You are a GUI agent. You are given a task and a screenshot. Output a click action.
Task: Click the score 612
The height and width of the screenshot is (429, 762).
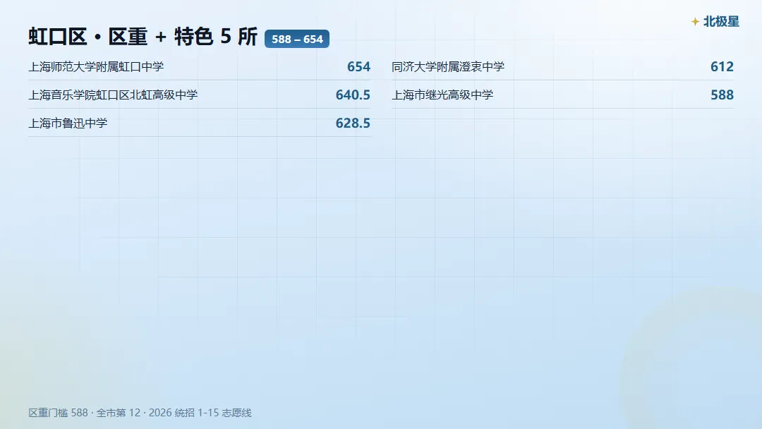pyautogui.click(x=722, y=66)
